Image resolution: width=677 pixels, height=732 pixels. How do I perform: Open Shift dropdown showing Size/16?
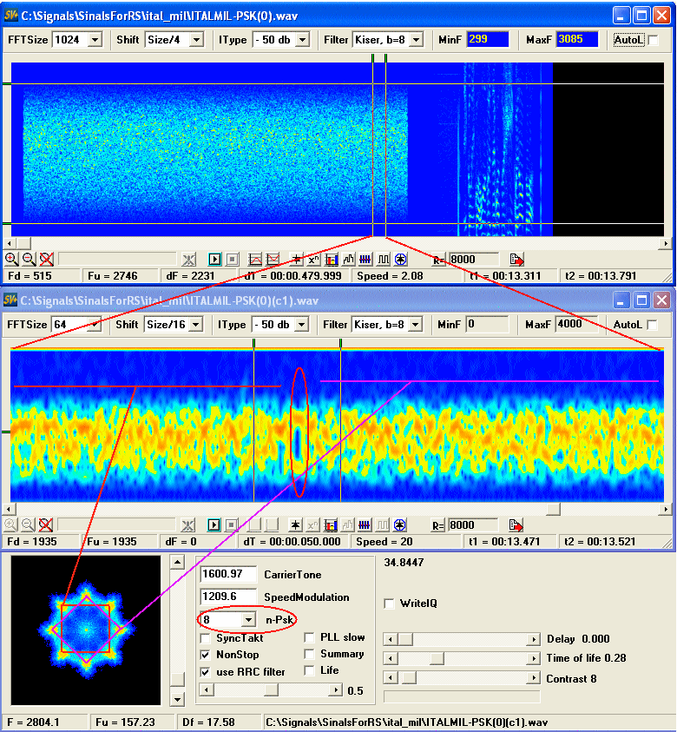pos(196,324)
